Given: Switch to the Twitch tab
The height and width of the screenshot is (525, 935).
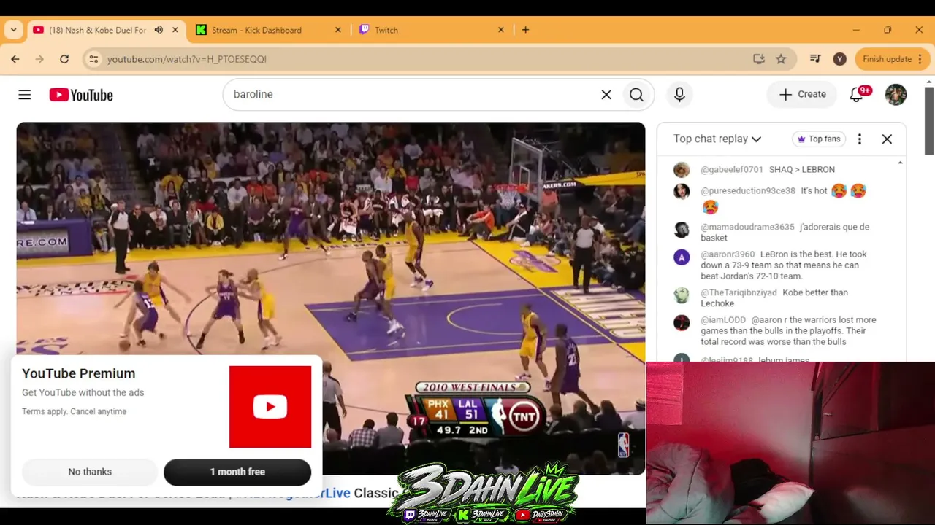Looking at the screenshot, I should [432, 30].
